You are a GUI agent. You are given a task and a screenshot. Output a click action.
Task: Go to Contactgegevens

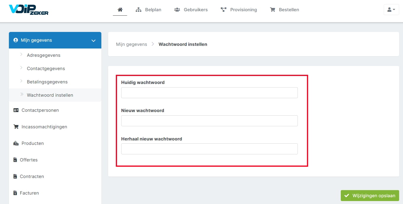pyautogui.click(x=46, y=69)
